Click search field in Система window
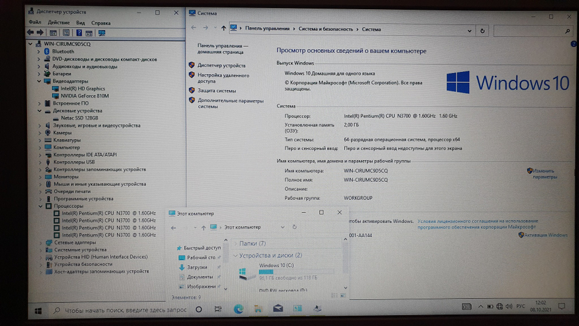 533,31
